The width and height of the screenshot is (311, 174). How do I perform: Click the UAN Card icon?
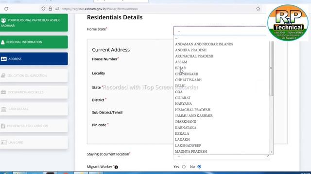3,143
